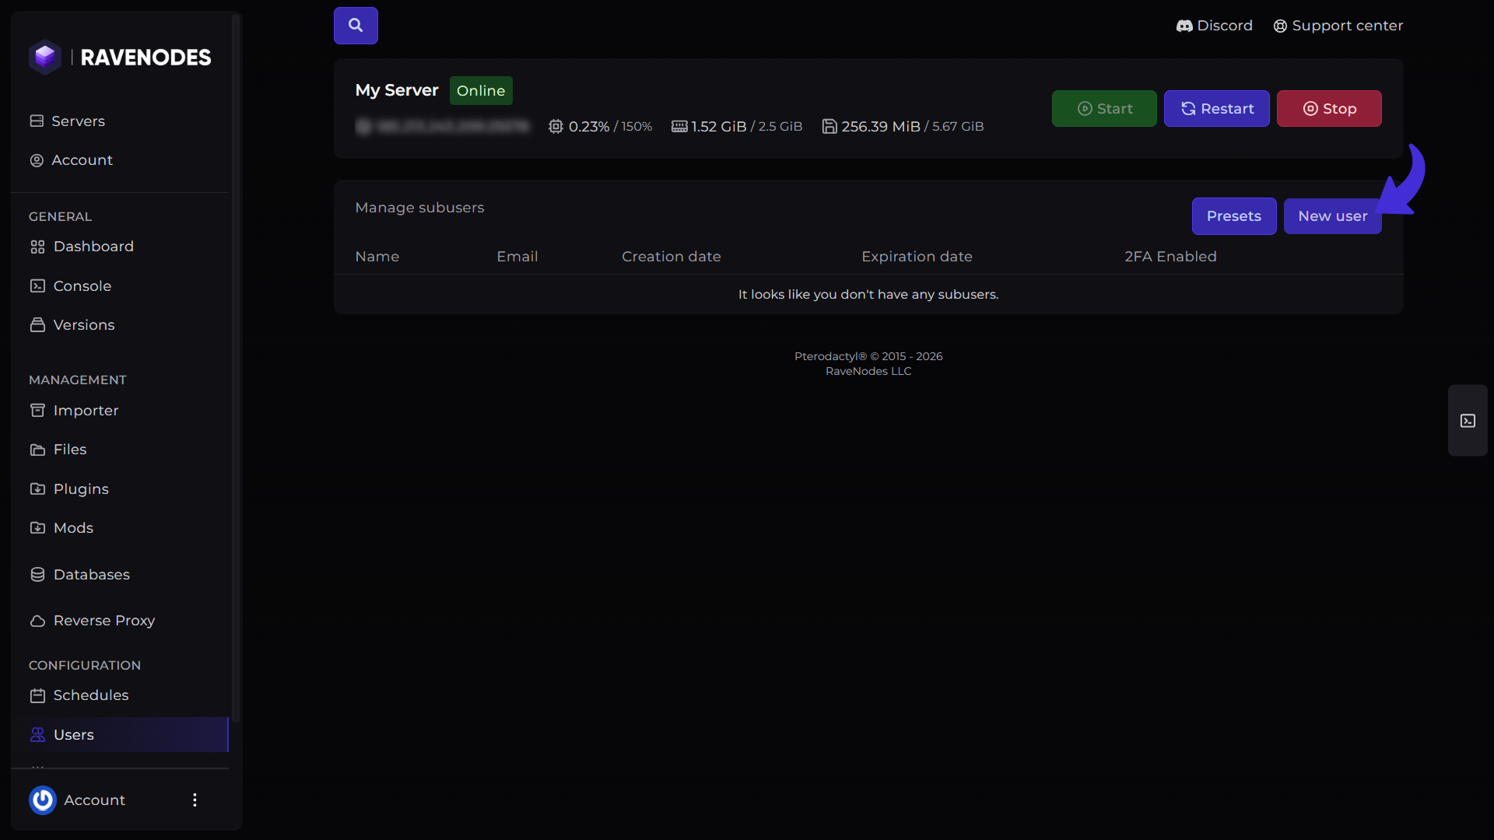Stop the server
Screen dimensions: 1494x840
pos(1329,109)
